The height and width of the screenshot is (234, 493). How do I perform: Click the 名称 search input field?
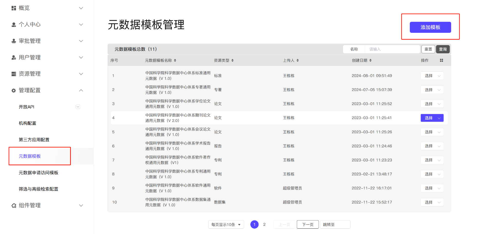392,49
